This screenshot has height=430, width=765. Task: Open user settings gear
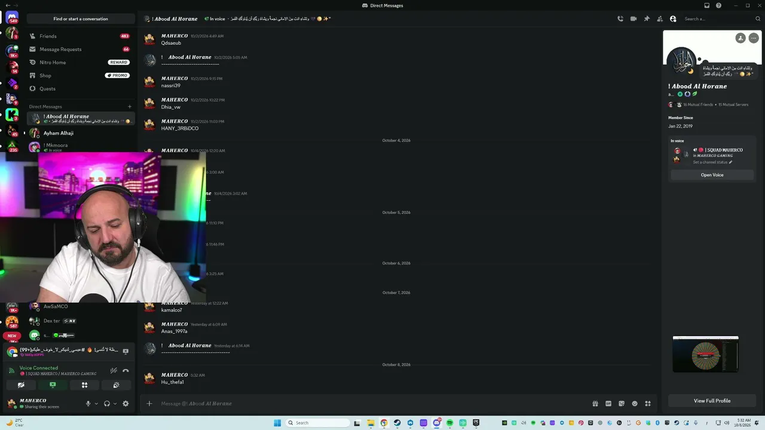coord(126,404)
